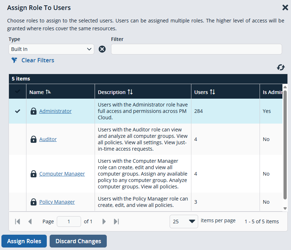Open the Policy Manager role link
The image size is (291, 250).
coord(57,202)
